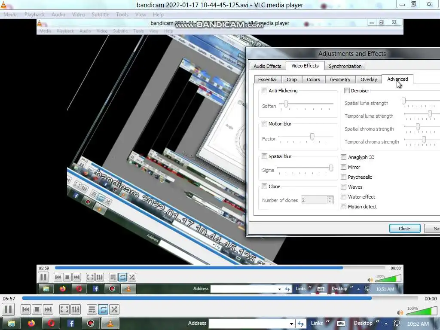Viewport: 440px width, 330px height.
Task: Open the View menu in outer VLC
Action: tap(141, 14)
